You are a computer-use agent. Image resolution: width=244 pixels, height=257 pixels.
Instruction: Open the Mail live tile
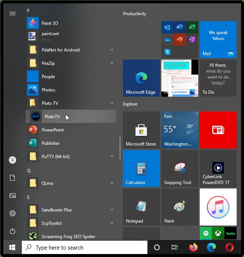coord(218,40)
